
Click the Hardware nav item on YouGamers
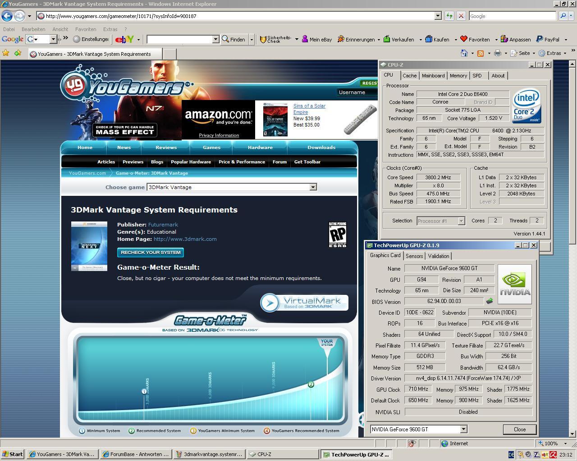(x=260, y=147)
